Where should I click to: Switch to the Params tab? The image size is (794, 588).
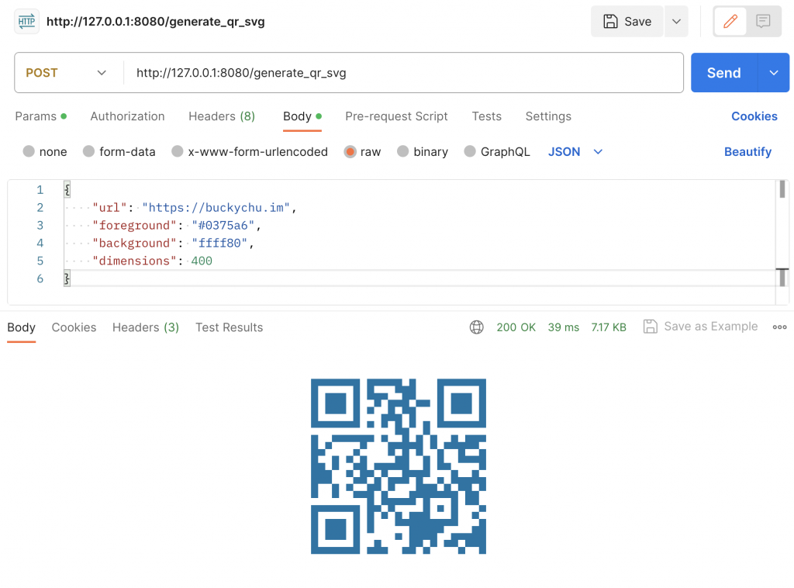pyautogui.click(x=41, y=116)
